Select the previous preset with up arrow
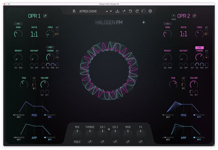Screen dimensions: 218x150 coord(107,11)
